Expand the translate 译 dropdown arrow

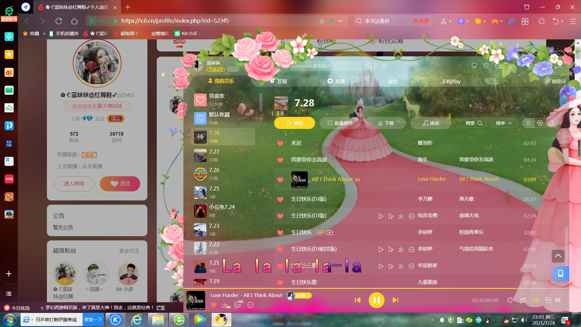tap(468, 21)
